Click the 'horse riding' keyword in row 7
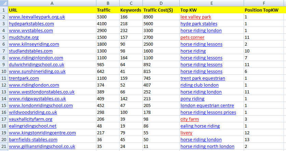Viewport: 286px width, 151px height. click(193, 51)
